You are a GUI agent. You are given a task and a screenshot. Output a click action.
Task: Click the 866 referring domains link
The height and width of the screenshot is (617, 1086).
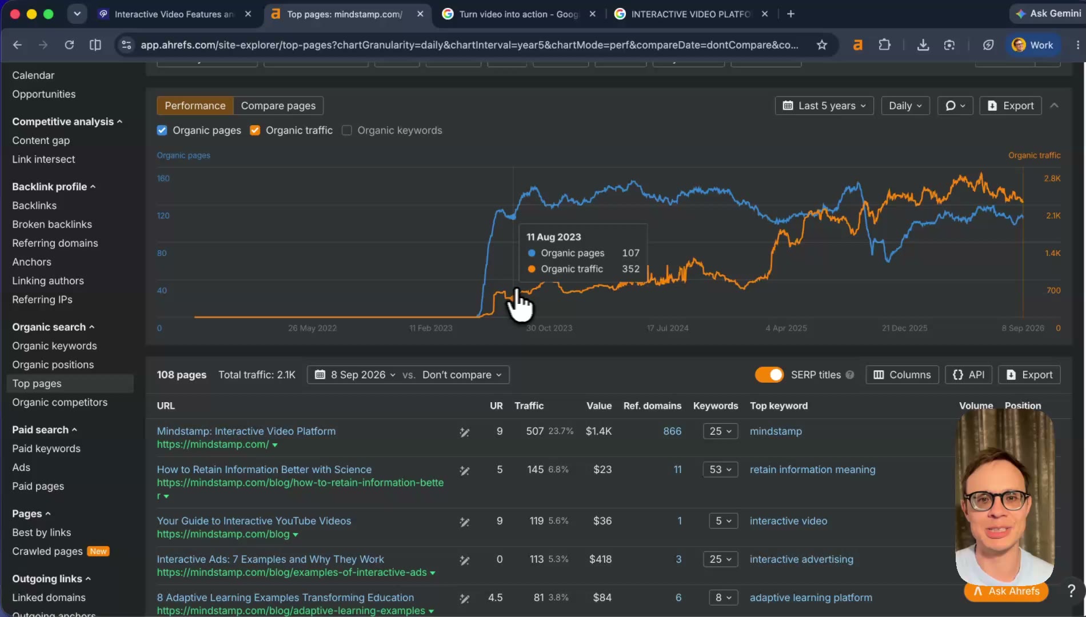tap(672, 431)
